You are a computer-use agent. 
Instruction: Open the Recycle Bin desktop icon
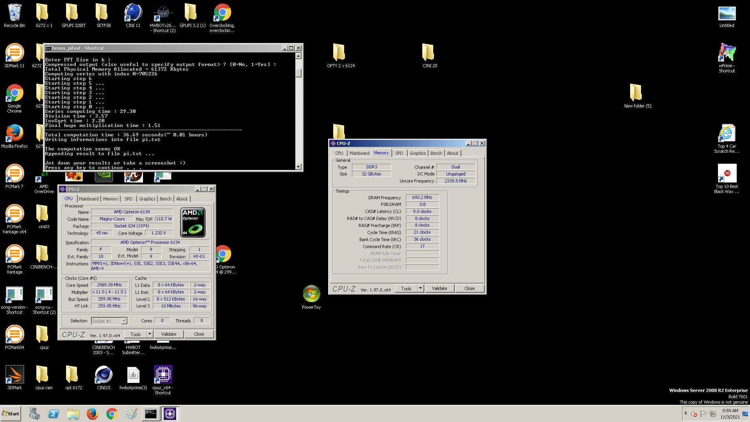coord(14,16)
